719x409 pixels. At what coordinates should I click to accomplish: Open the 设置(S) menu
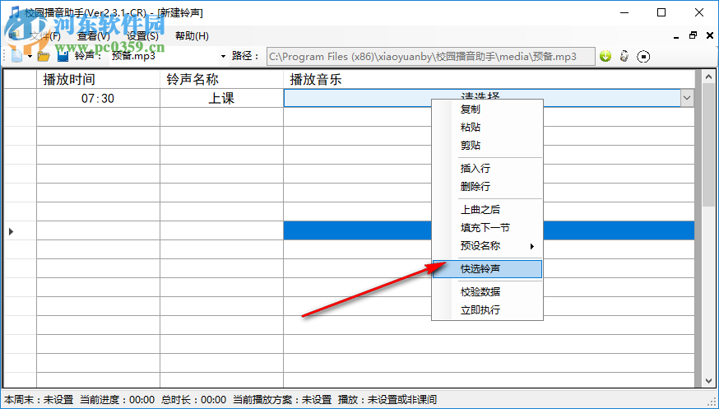coord(142,35)
